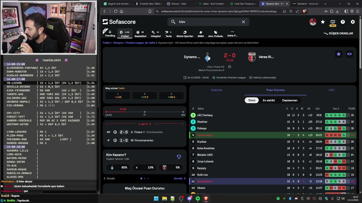
Task: Select the Tümü standings filter
Action: pos(252,100)
